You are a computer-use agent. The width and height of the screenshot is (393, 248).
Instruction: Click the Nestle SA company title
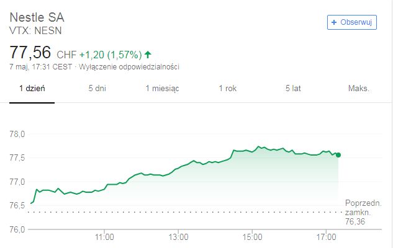(37, 17)
